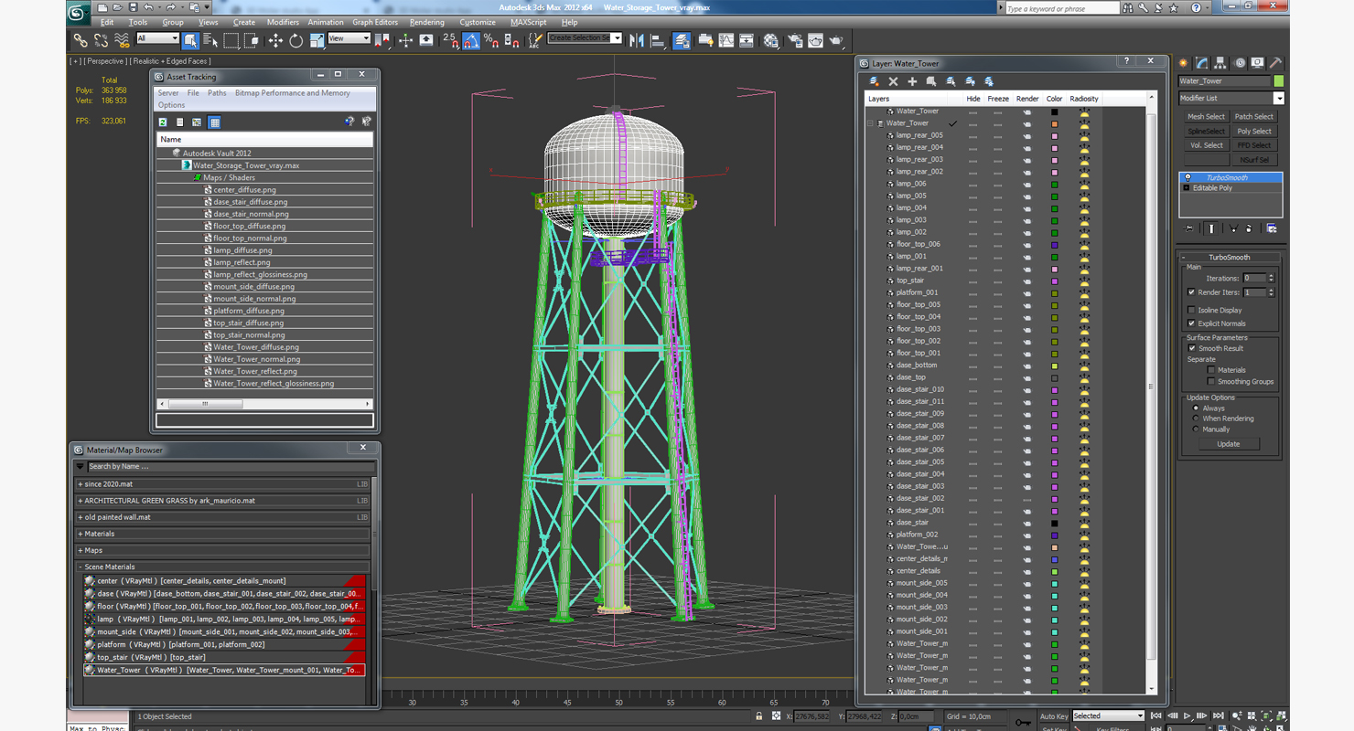This screenshot has height=731, width=1354.
Task: Open the Rendering menu
Action: [x=427, y=22]
